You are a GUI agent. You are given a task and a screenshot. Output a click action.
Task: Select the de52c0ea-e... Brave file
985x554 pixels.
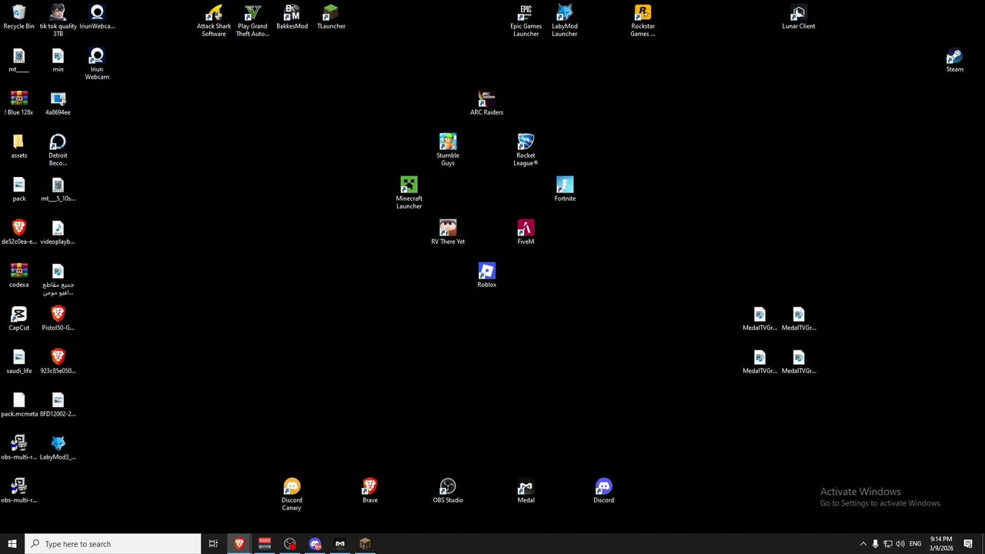tap(19, 232)
